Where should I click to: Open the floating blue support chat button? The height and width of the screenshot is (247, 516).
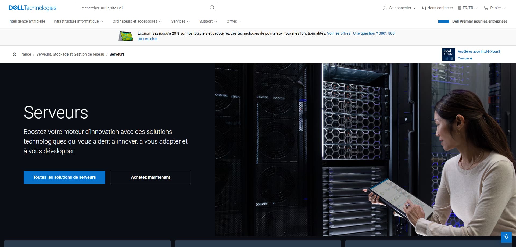tap(506, 237)
